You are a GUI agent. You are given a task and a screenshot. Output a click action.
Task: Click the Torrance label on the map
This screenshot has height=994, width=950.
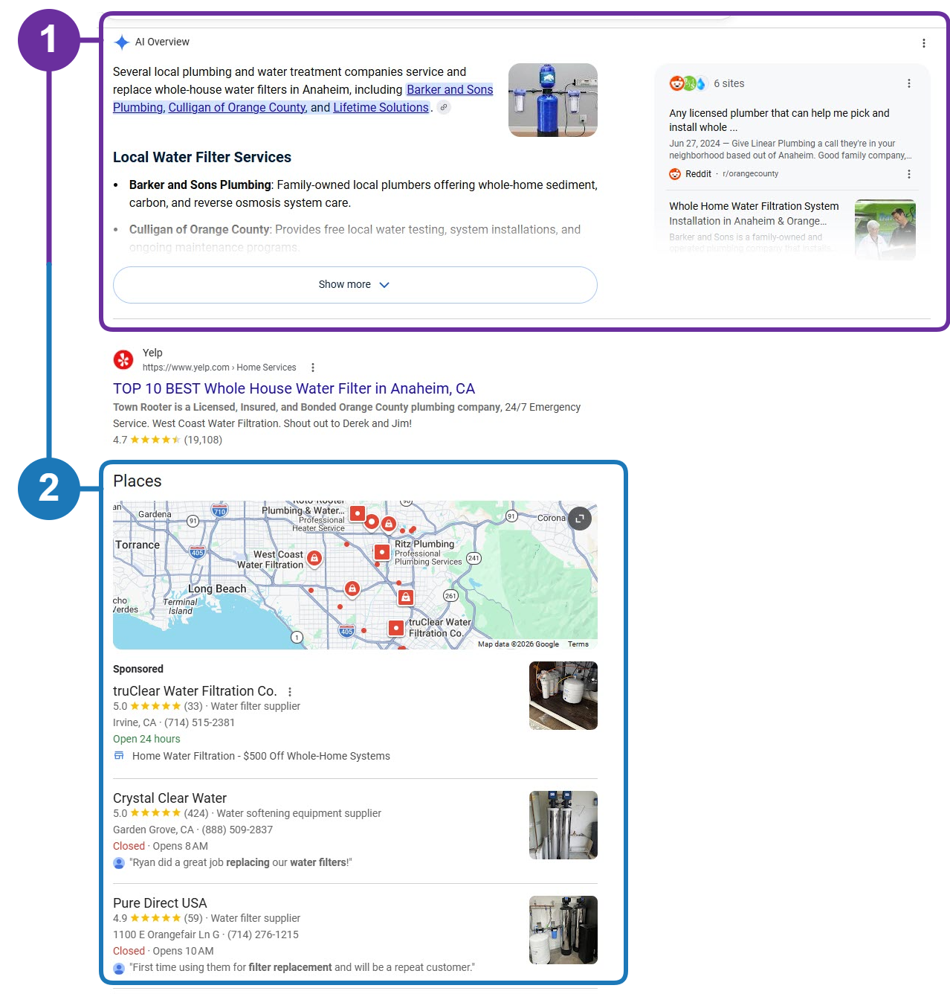[138, 545]
